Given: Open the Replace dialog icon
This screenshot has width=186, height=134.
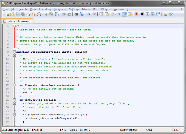Looking at the screenshot, I should coord(82,14).
